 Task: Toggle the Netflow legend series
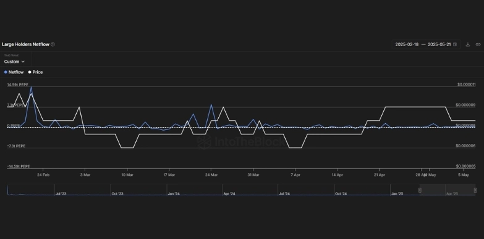[x=14, y=72]
